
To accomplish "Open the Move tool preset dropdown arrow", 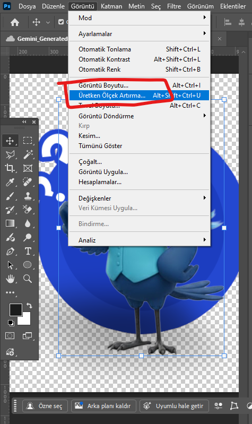I will click(x=48, y=22).
